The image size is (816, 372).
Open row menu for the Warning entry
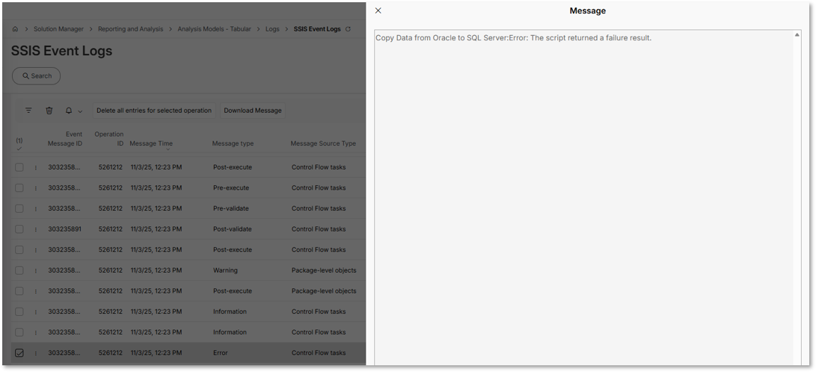point(36,270)
